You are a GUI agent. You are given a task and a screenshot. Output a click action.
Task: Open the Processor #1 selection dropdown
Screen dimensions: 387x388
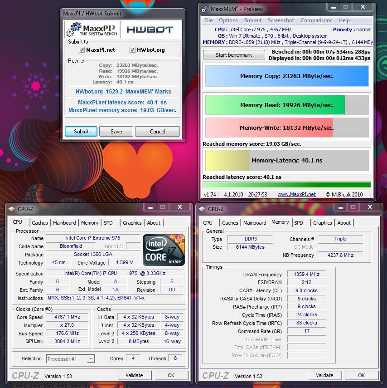[x=91, y=359]
